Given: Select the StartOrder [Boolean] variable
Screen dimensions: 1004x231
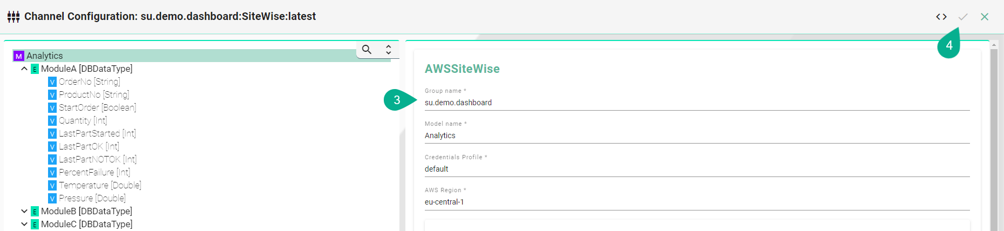Looking at the screenshot, I should 97,108.
